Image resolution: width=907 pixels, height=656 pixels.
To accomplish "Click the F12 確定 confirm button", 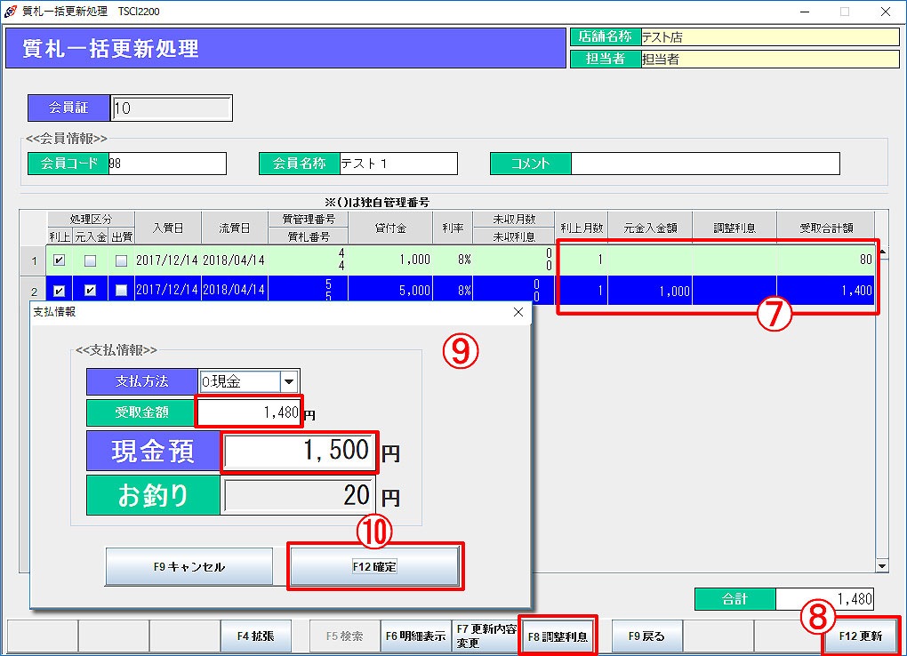I will coord(374,566).
